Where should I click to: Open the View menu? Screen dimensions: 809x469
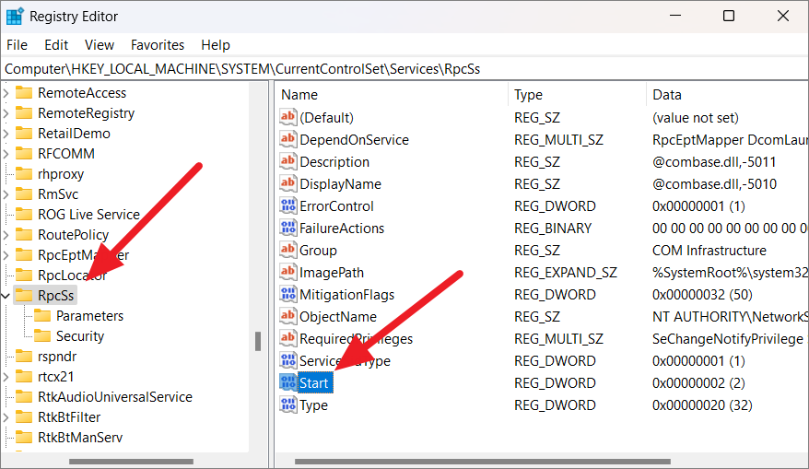[100, 45]
